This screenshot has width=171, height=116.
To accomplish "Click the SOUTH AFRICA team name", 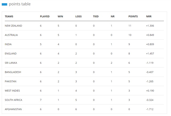I will (14, 100).
